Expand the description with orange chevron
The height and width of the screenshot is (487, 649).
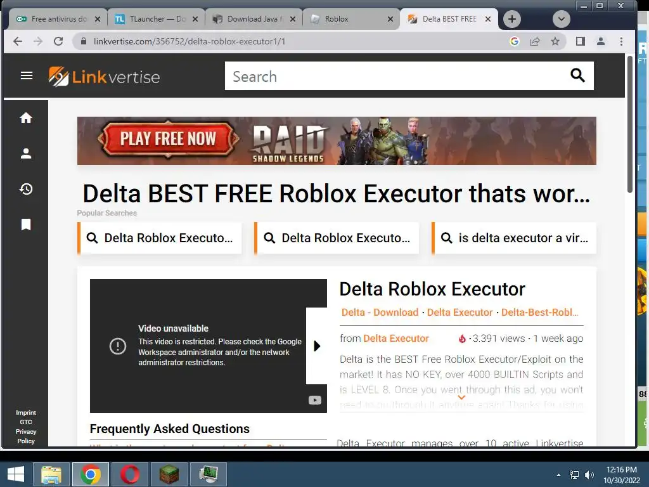pyautogui.click(x=461, y=398)
